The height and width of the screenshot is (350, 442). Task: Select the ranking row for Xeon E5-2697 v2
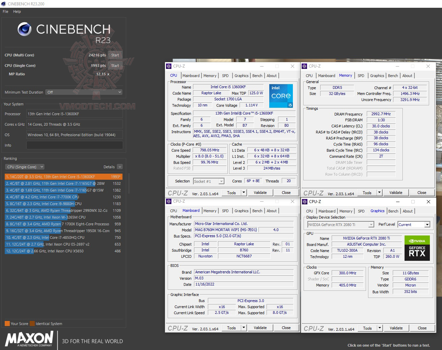coord(63,244)
